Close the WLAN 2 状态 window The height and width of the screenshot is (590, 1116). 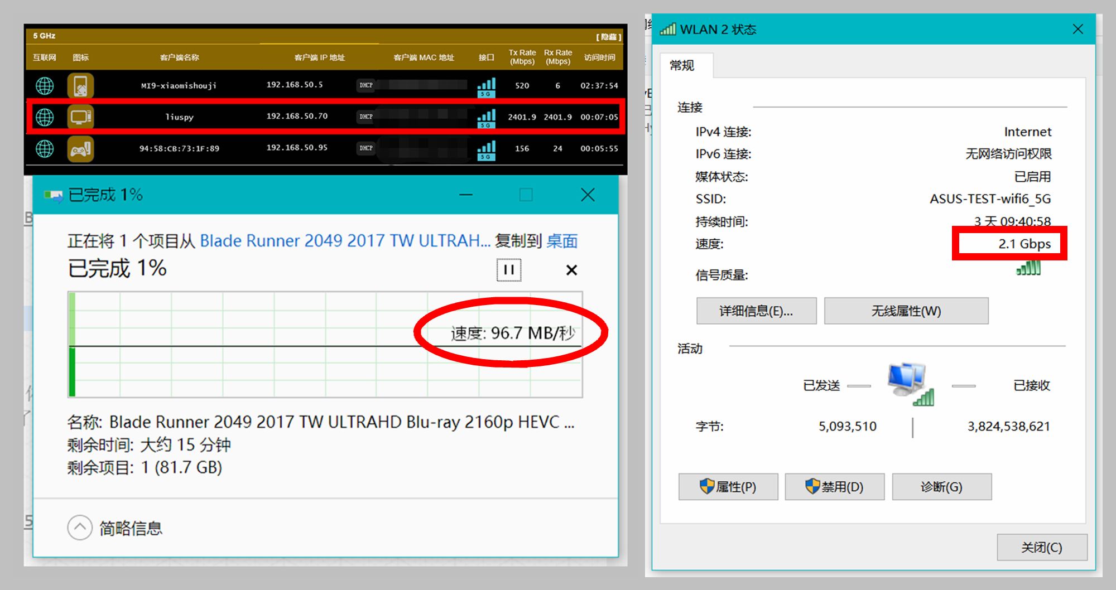(x=1078, y=29)
